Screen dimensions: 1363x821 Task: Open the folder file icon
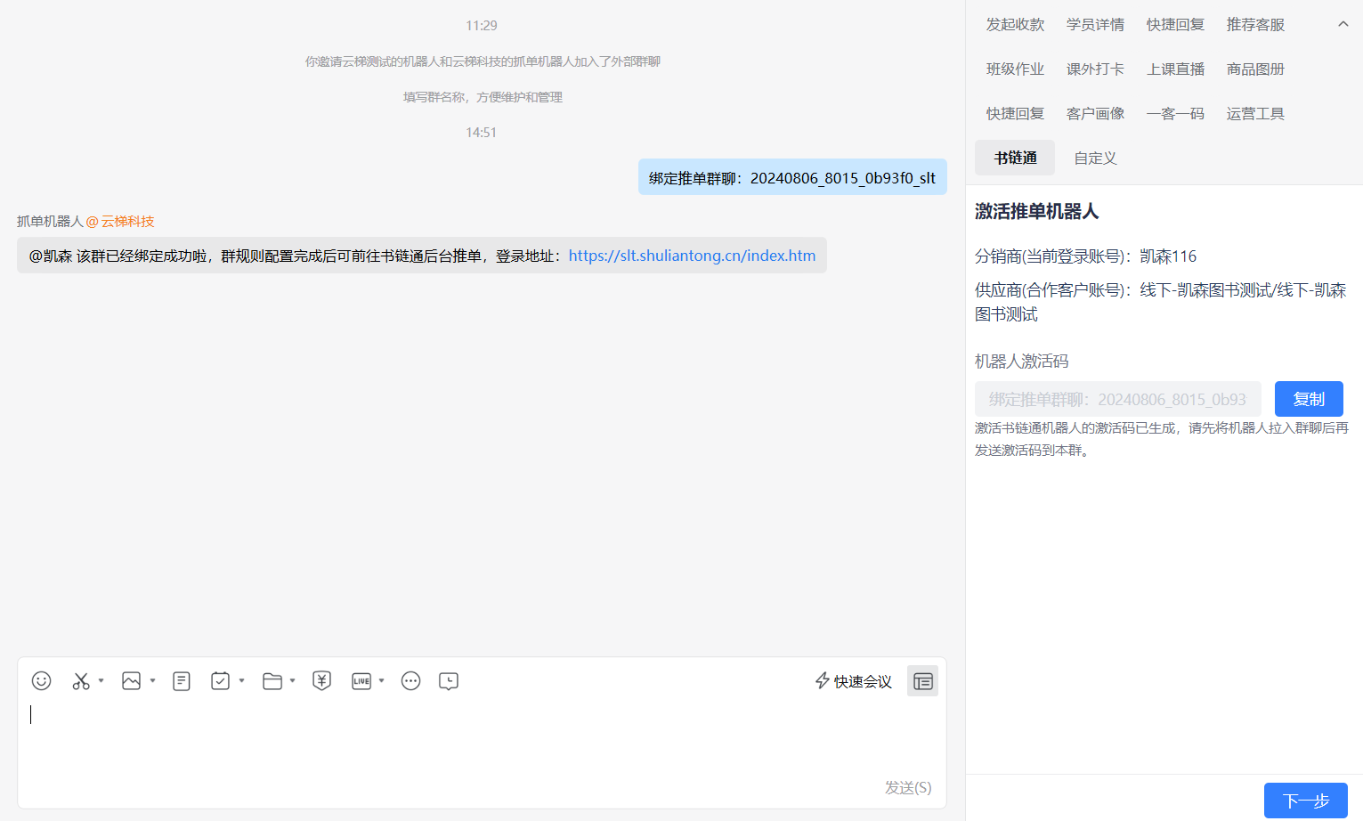pos(272,681)
